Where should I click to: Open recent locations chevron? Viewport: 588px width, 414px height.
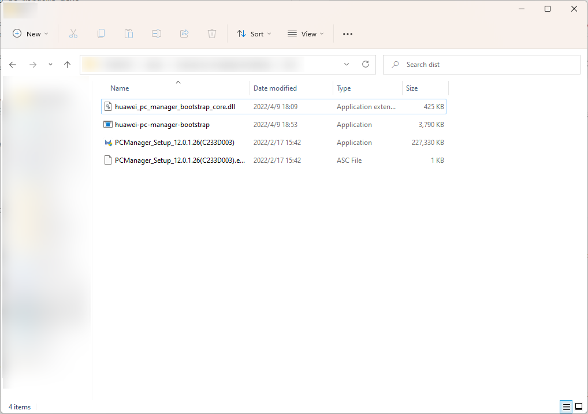[x=50, y=65]
